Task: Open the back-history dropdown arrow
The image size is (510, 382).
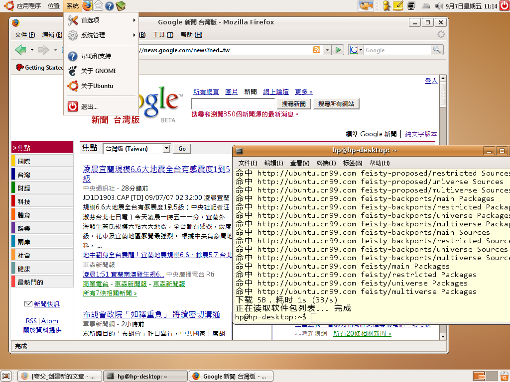Action: pyautogui.click(x=32, y=50)
